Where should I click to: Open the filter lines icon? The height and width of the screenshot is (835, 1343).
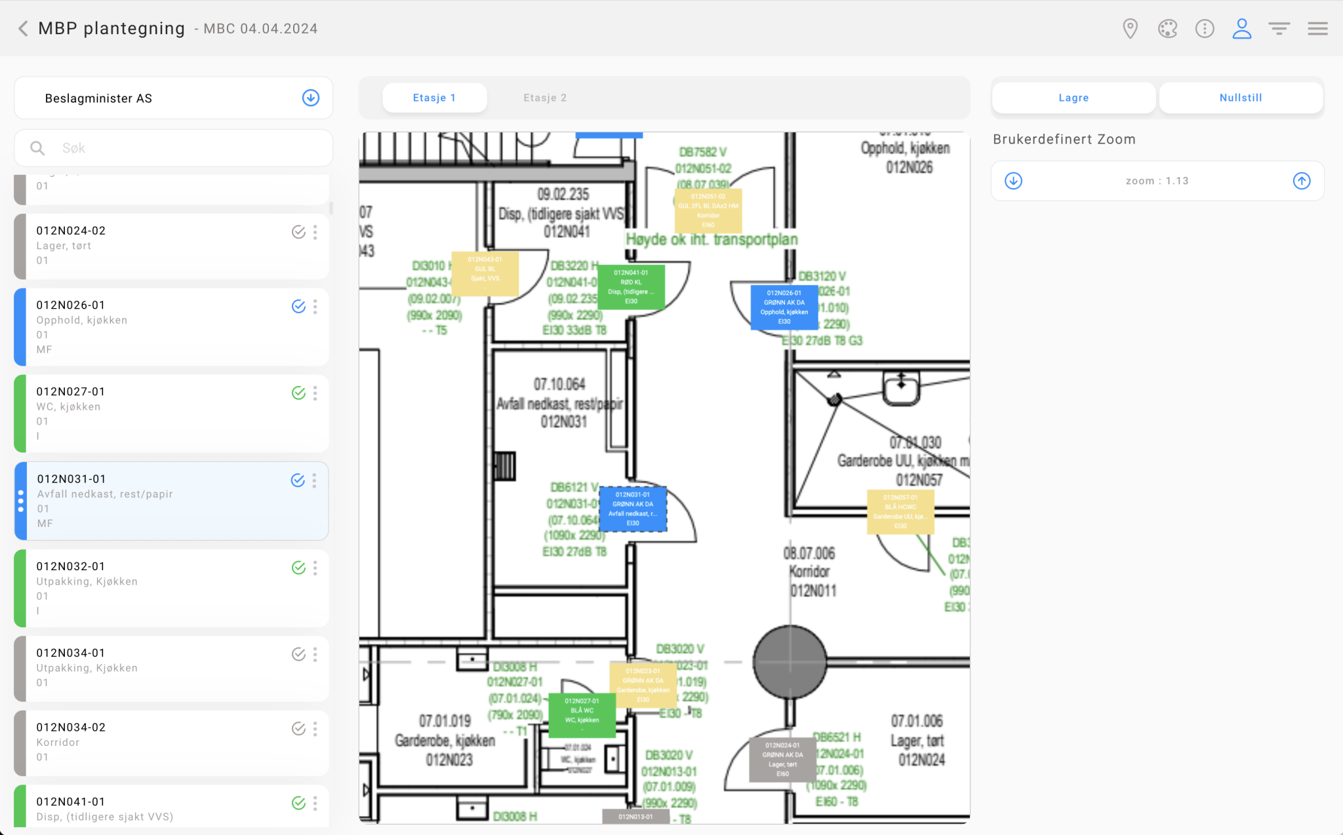tap(1279, 28)
